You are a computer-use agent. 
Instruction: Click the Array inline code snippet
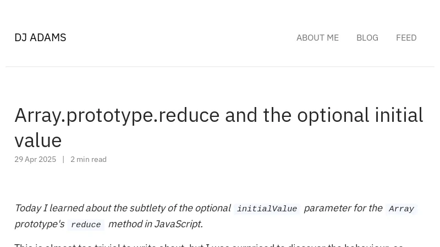(401, 209)
